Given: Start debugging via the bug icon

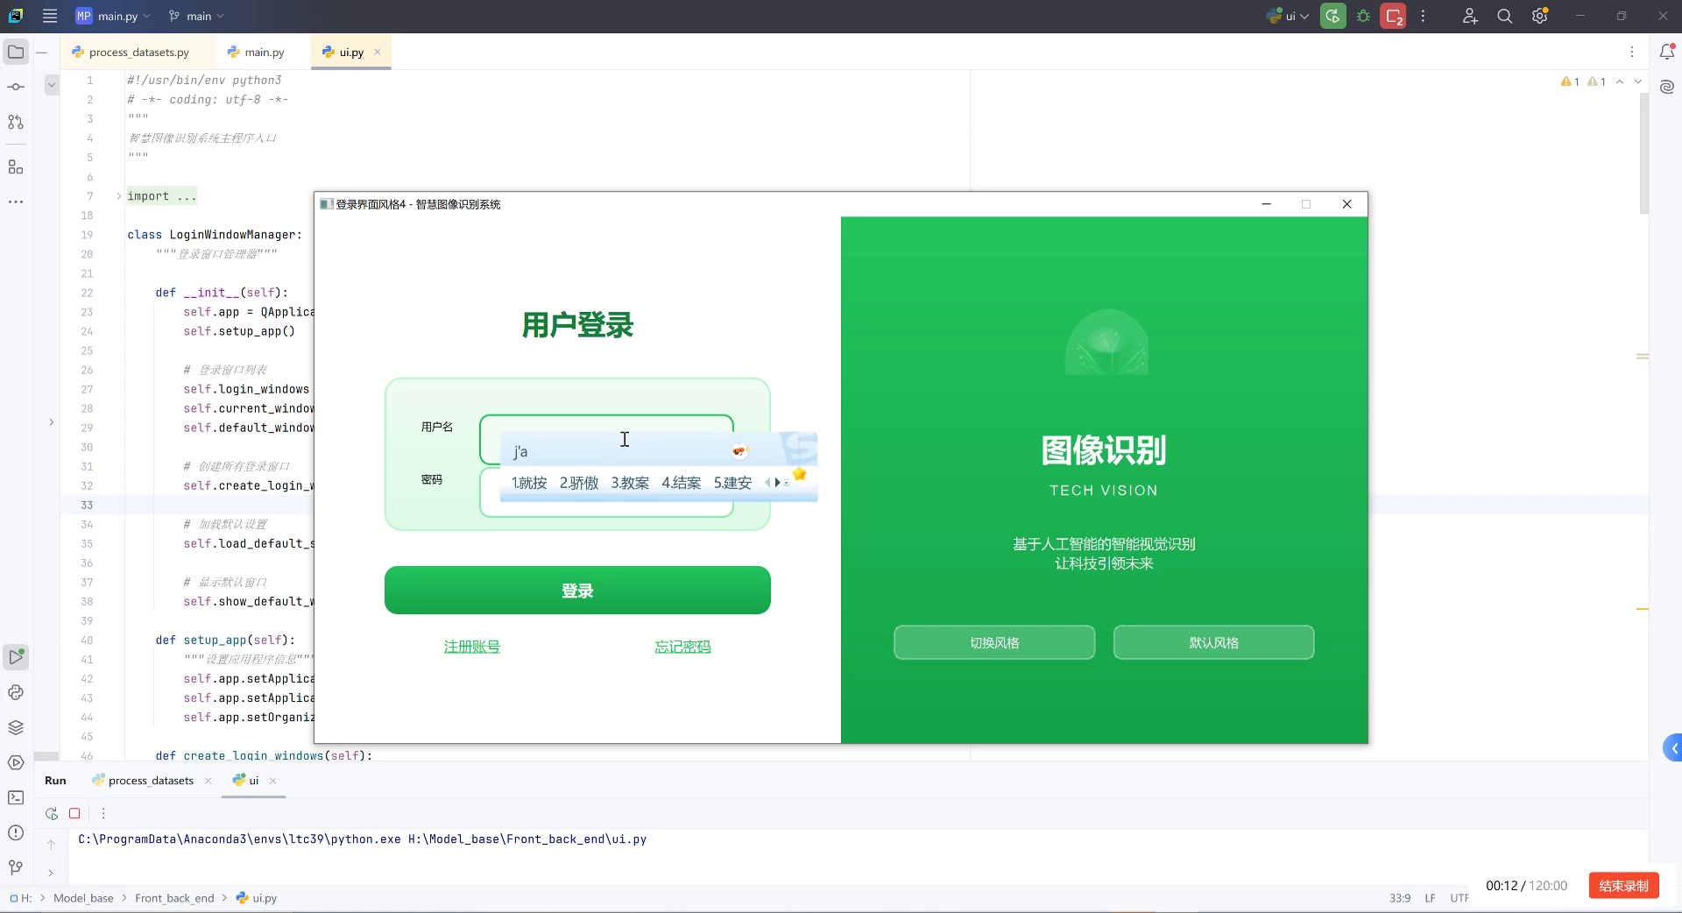Looking at the screenshot, I should (1363, 16).
